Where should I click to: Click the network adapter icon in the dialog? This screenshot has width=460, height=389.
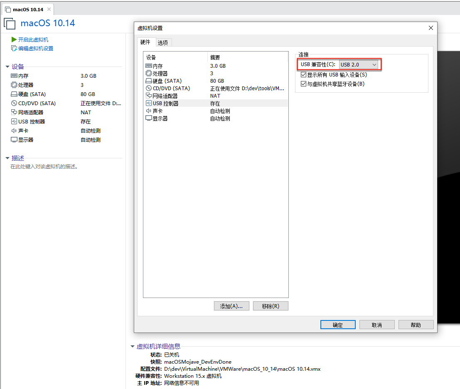pos(149,96)
